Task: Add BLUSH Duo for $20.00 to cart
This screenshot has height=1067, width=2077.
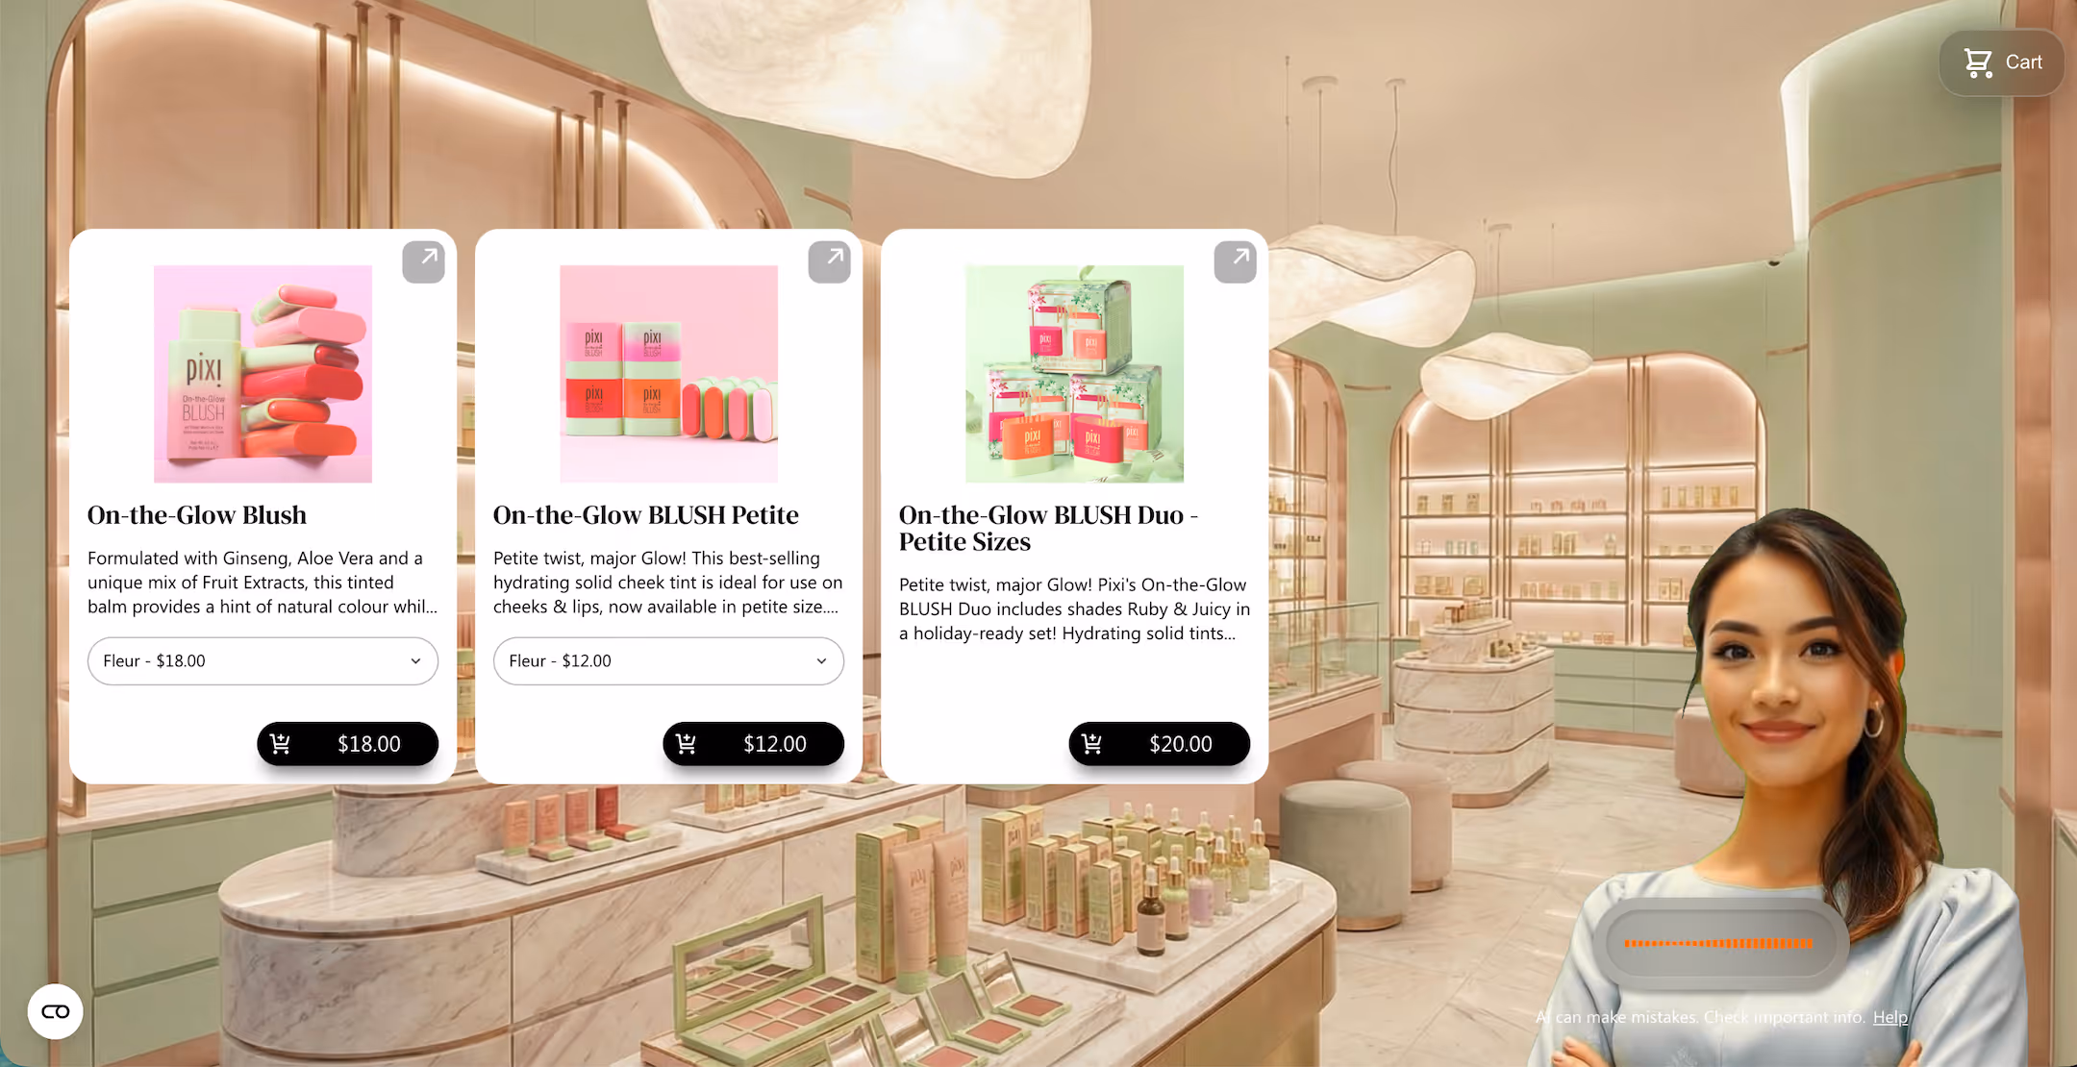Action: pos(1159,744)
